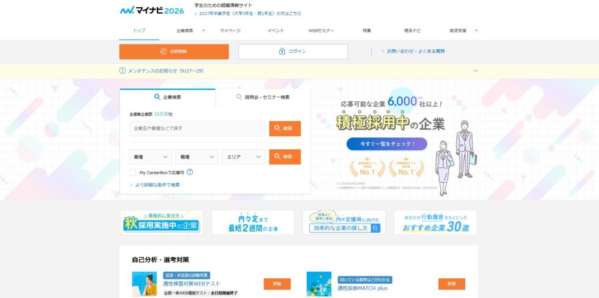Focus the 企業名や業種などで探す search field

coord(197,128)
